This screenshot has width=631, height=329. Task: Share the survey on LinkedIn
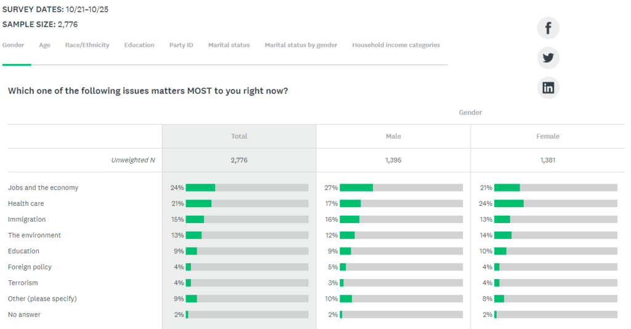pos(548,87)
